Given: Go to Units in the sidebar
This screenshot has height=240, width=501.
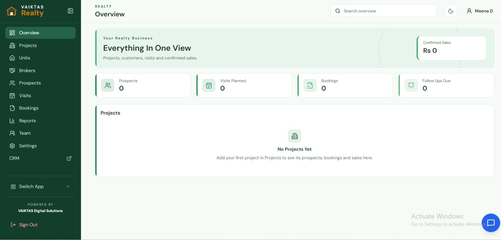Looking at the screenshot, I should (x=40, y=58).
